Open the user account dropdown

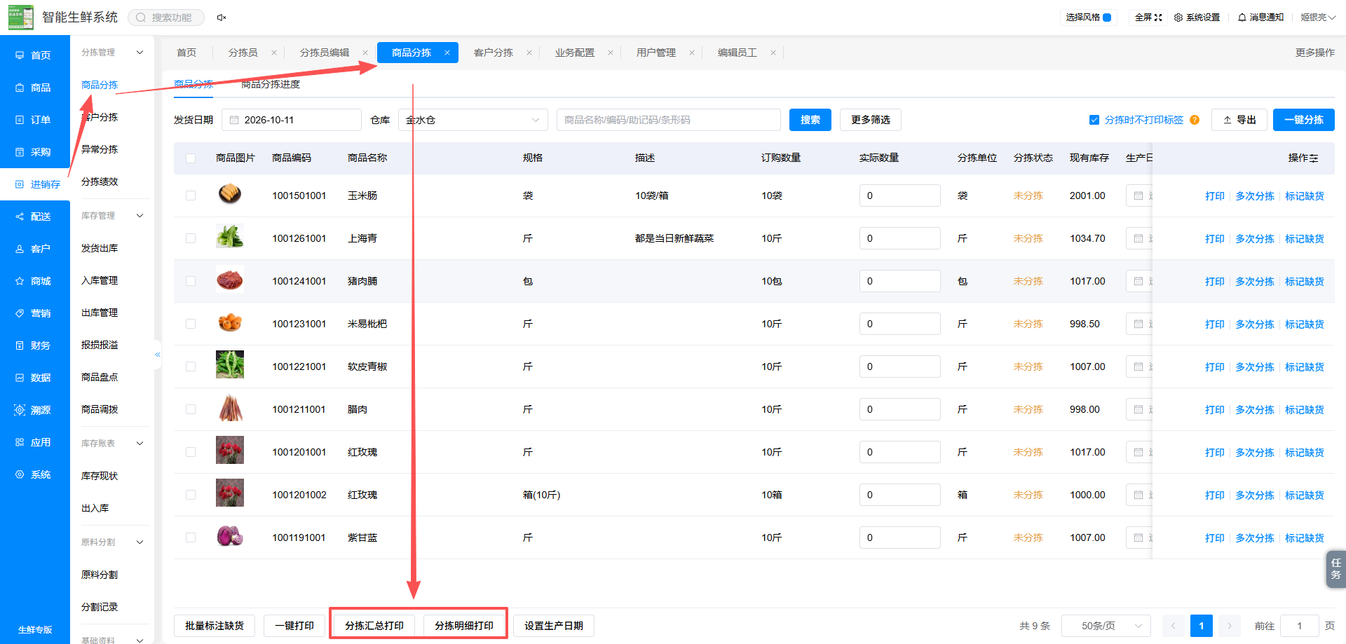[x=1318, y=18]
